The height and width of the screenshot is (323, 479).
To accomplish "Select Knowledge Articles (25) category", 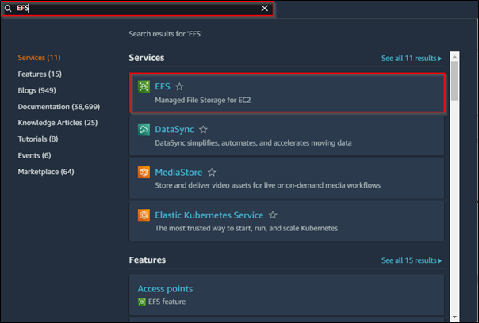I will (x=58, y=123).
